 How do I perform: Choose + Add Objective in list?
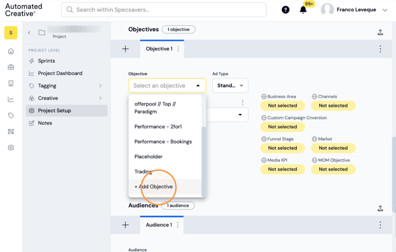165,186
